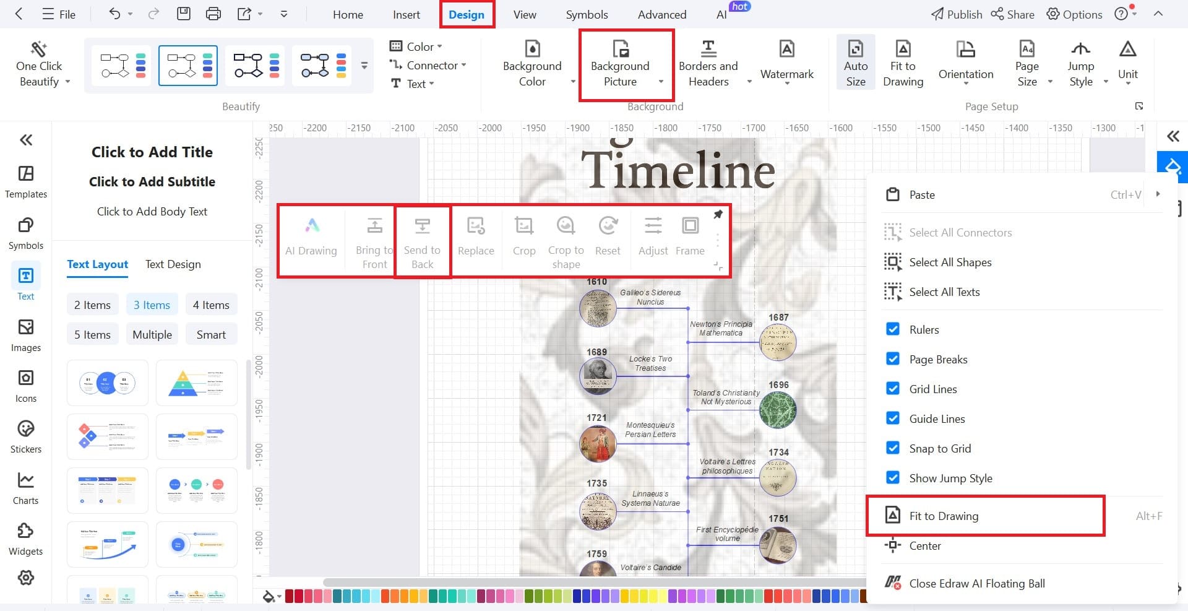1188x611 pixels.
Task: Click Send to Back in floating toolbar
Action: 422,242
